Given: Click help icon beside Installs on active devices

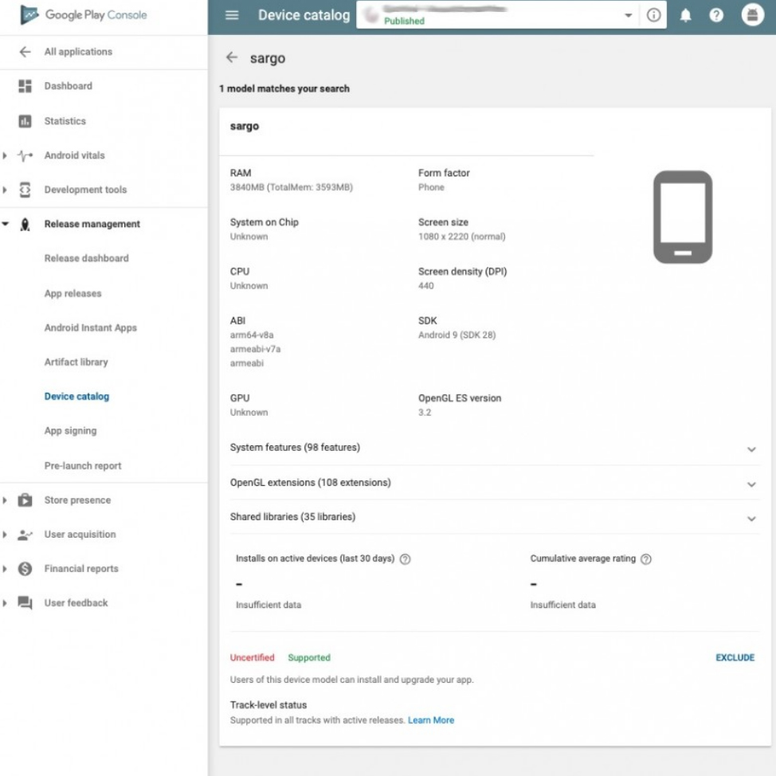Looking at the screenshot, I should pos(405,559).
